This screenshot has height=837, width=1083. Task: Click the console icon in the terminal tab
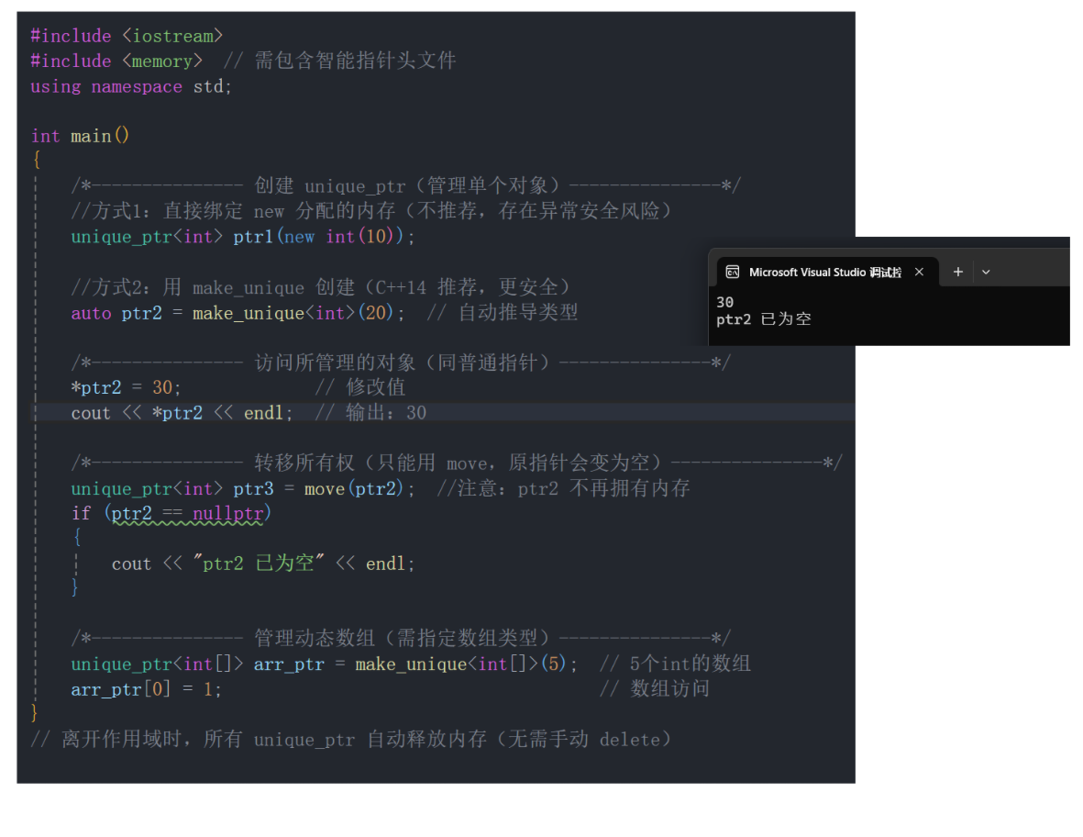pyautogui.click(x=732, y=273)
